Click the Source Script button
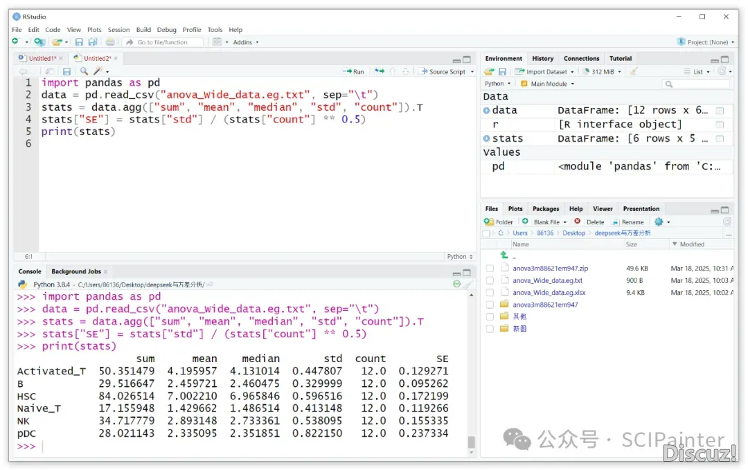The width and height of the screenshot is (748, 470). click(442, 71)
